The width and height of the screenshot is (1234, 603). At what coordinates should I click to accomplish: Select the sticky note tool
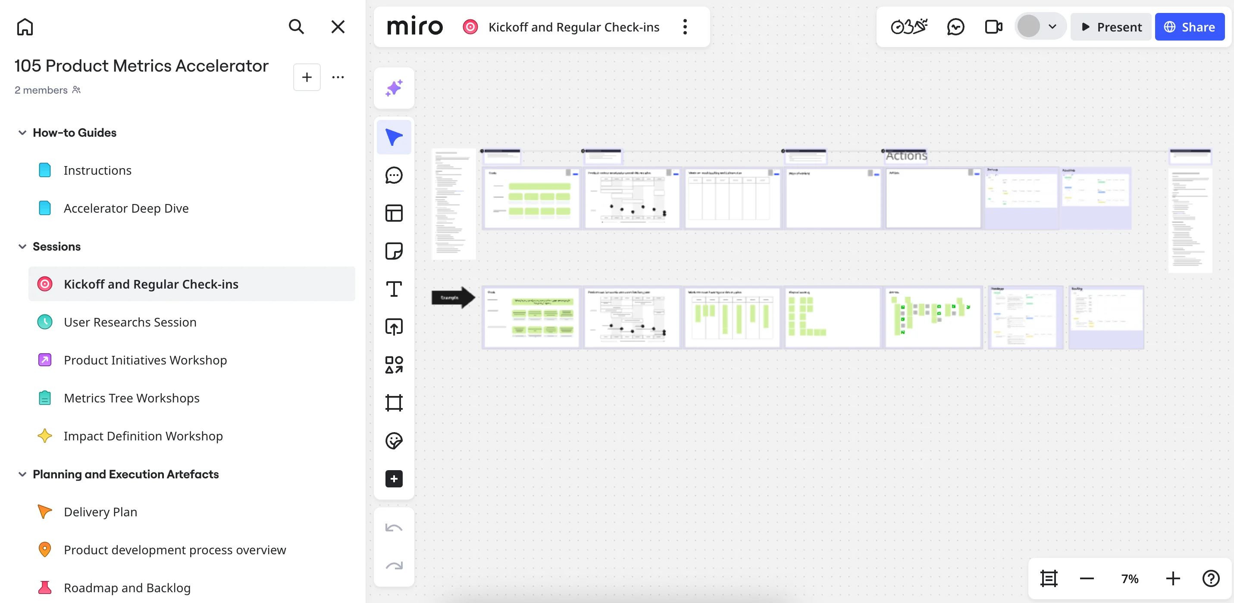click(394, 251)
